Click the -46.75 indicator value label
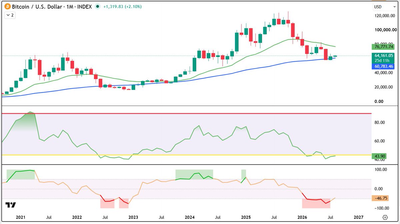Image resolution: width=400 pixels, height=224 pixels. (380, 198)
